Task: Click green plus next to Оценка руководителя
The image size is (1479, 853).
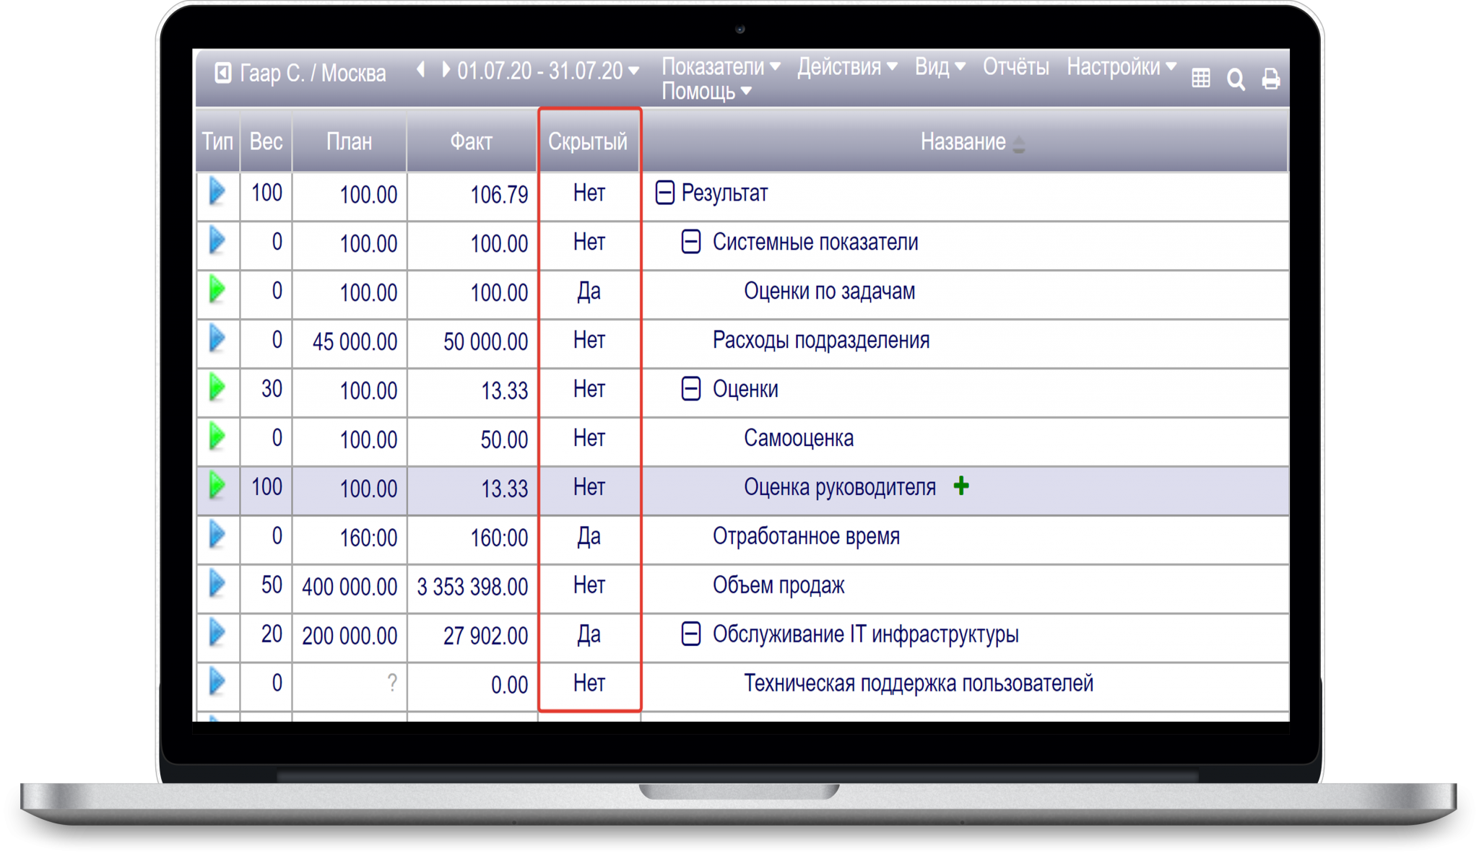Action: [961, 486]
